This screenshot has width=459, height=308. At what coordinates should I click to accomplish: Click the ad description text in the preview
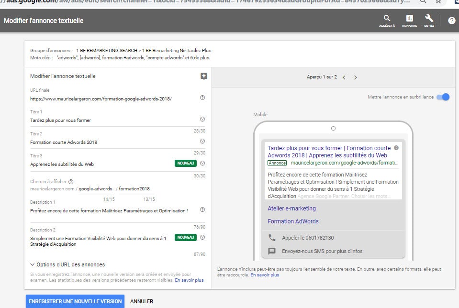click(x=333, y=186)
